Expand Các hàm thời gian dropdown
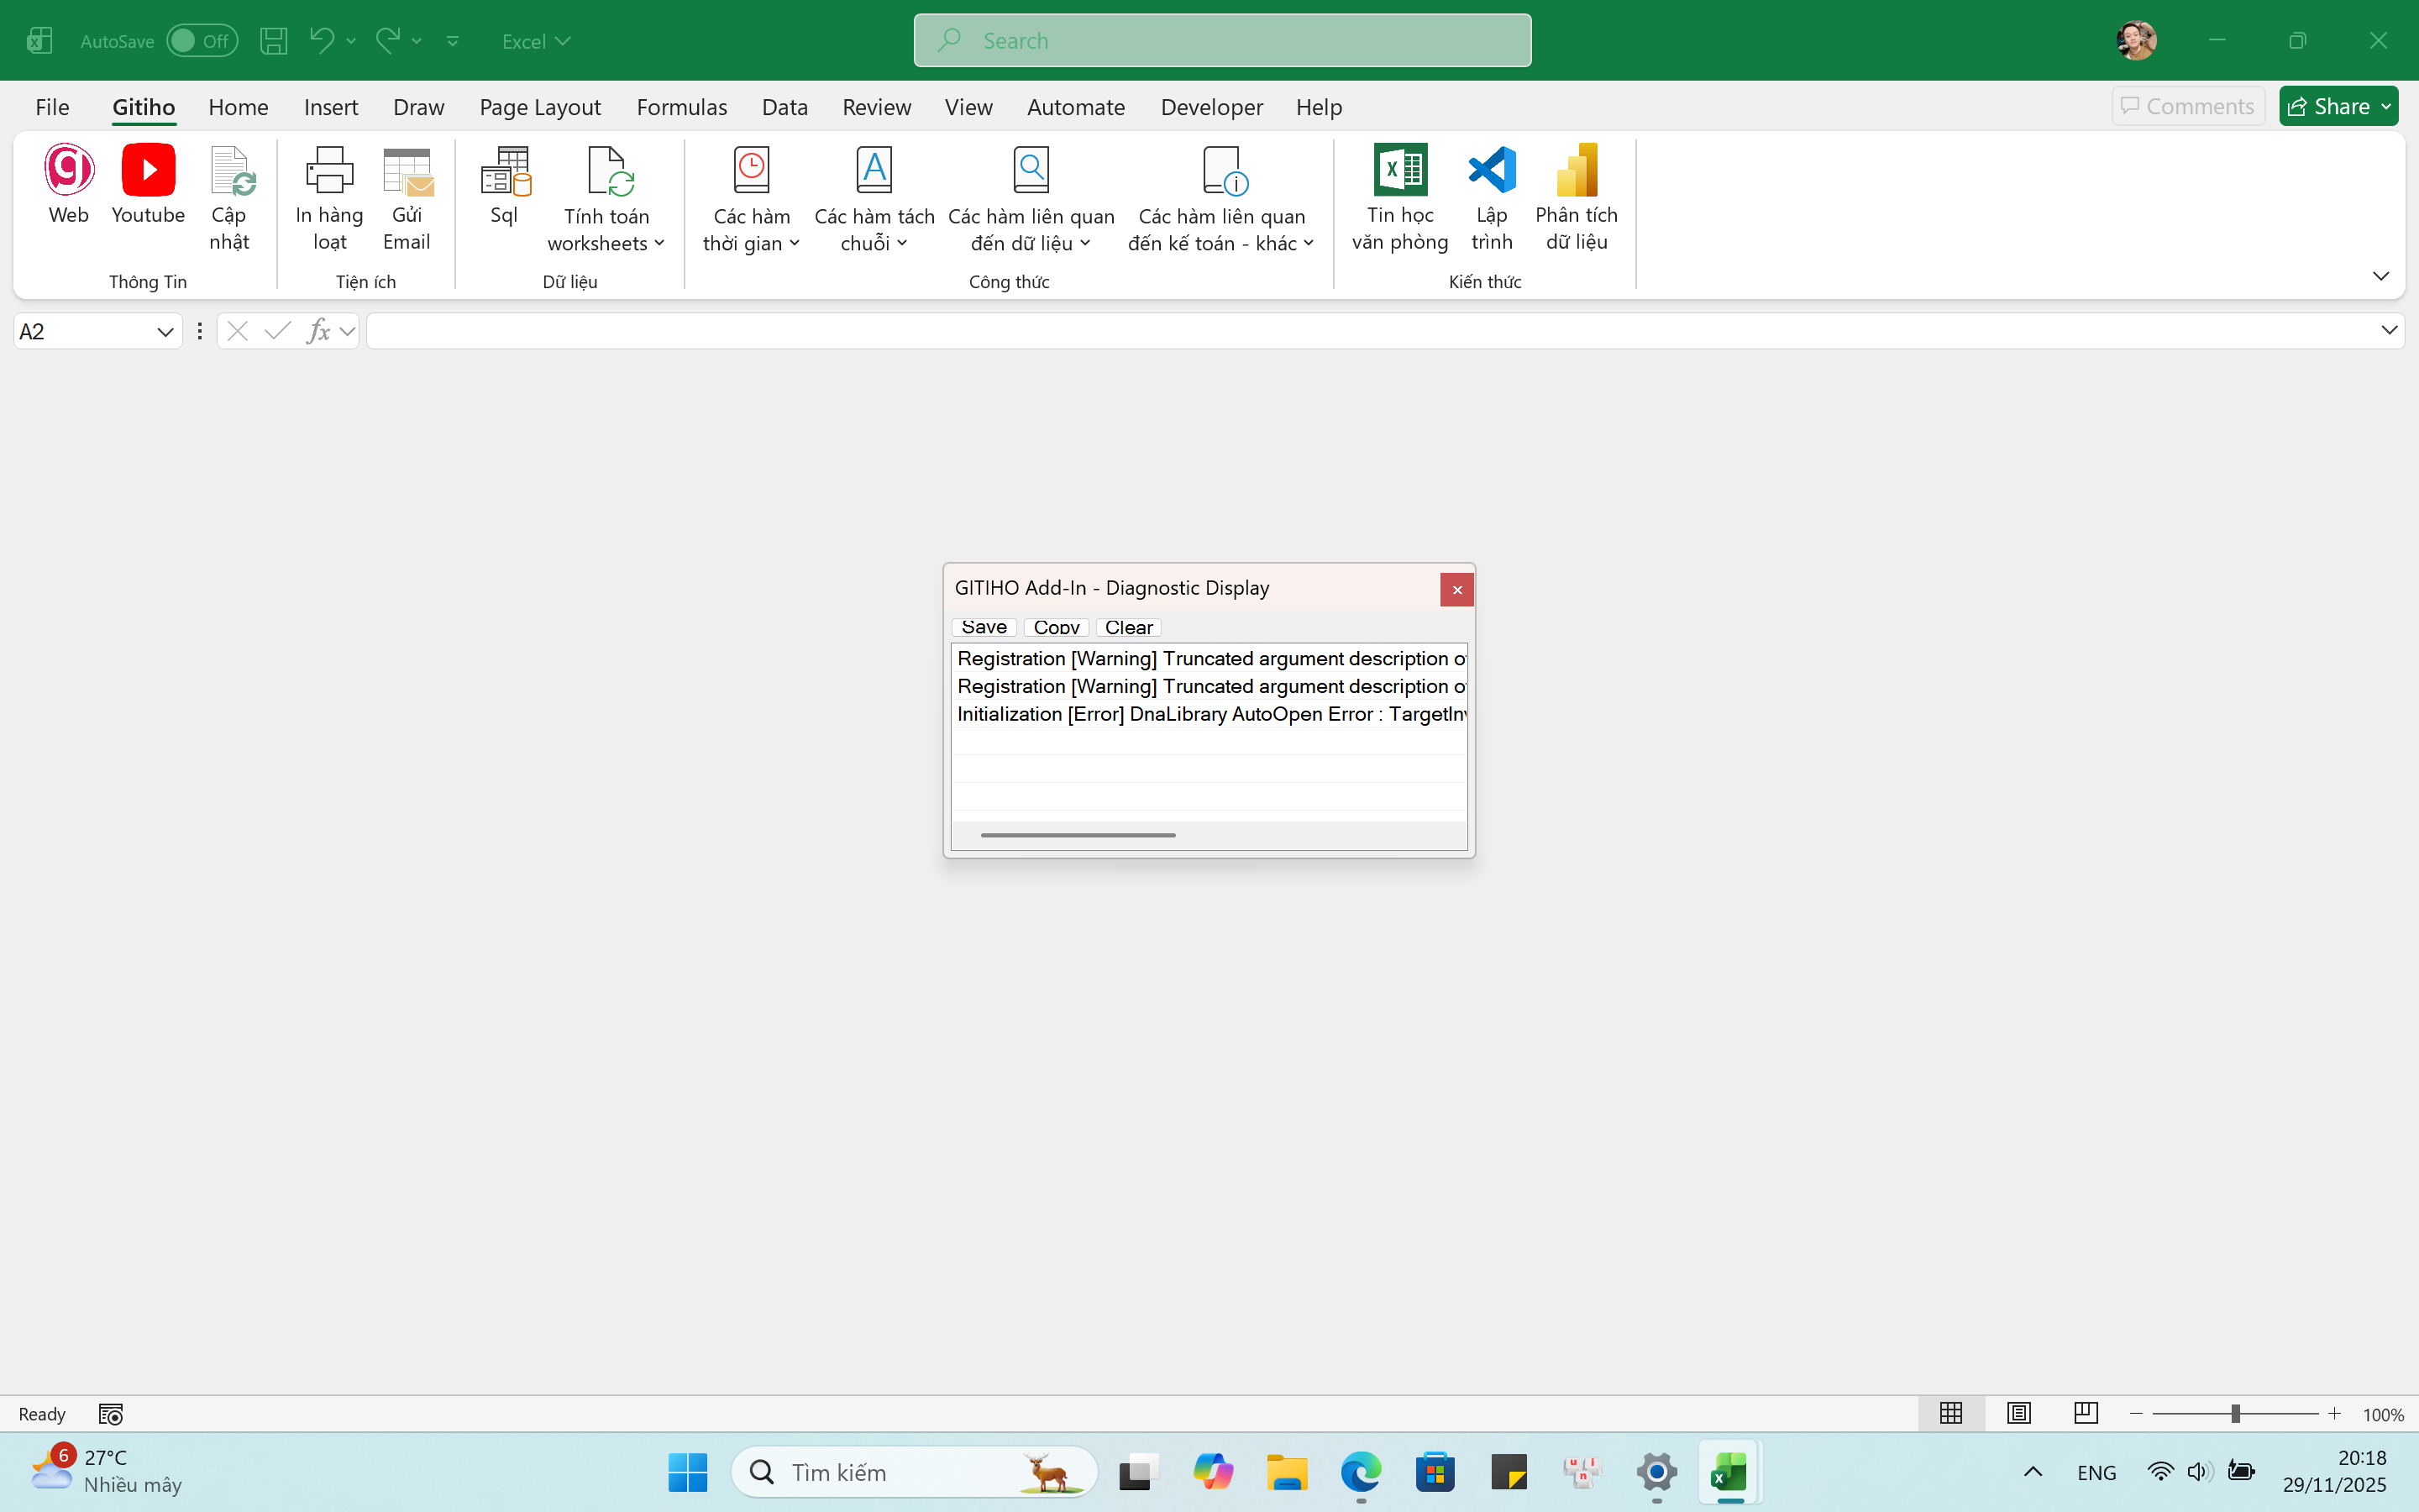The height and width of the screenshot is (1512, 2419). pos(752,200)
